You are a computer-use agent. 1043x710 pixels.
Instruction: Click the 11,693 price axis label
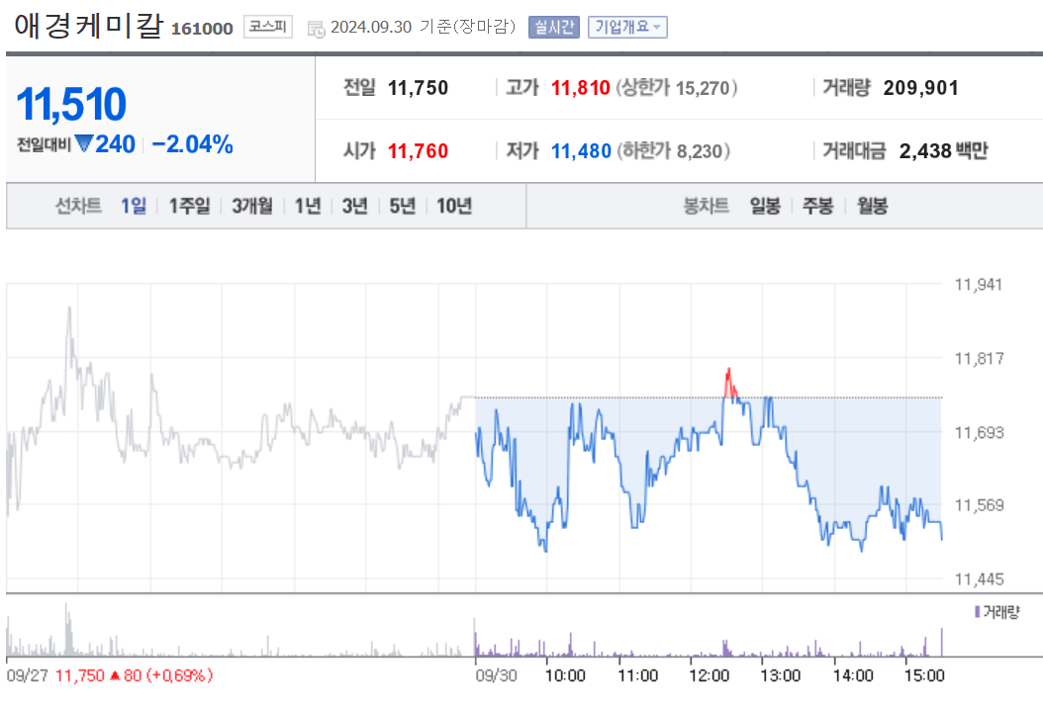(979, 433)
